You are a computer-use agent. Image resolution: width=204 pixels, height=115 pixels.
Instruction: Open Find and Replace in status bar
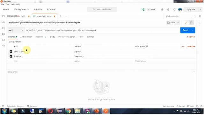coord(15,106)
